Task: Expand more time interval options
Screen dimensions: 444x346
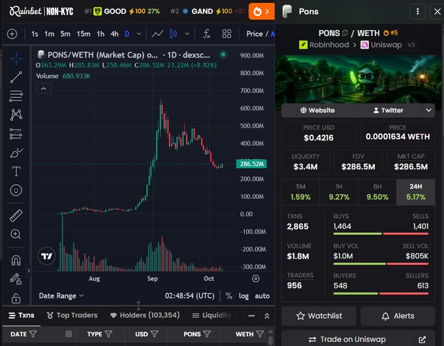Action: [x=138, y=34]
